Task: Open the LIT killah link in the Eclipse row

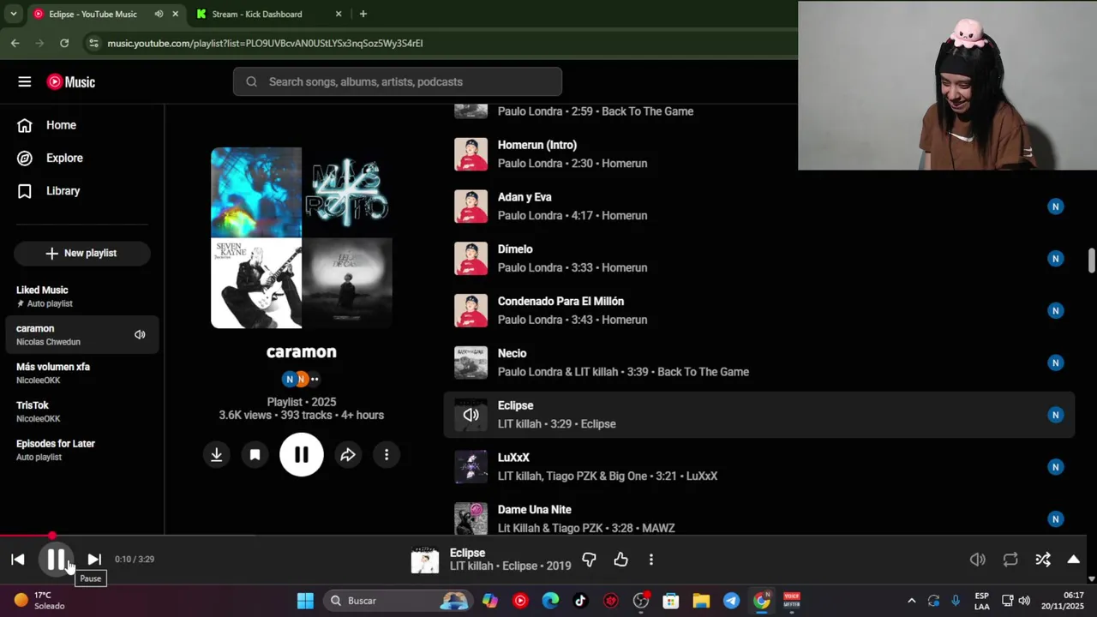Action: click(x=519, y=424)
